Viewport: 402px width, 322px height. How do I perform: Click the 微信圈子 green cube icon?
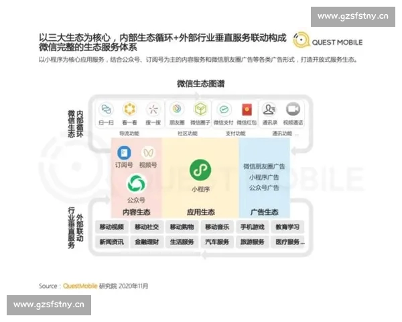click(200, 109)
